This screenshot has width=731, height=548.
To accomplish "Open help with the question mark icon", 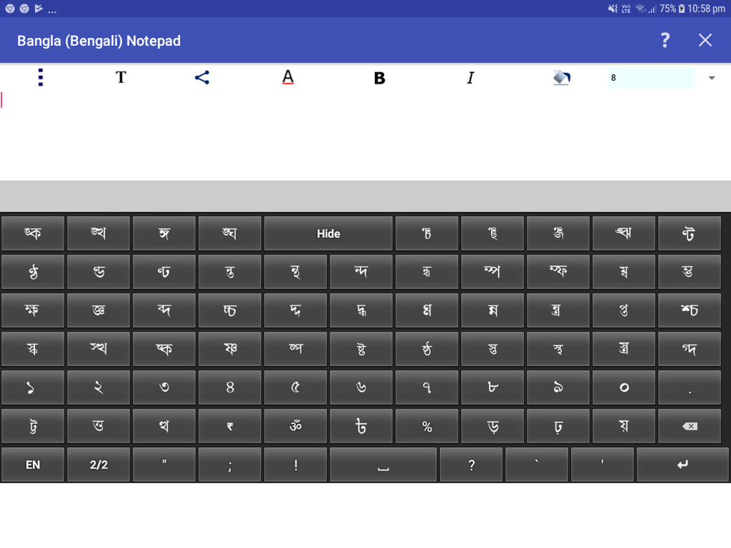I will click(665, 41).
